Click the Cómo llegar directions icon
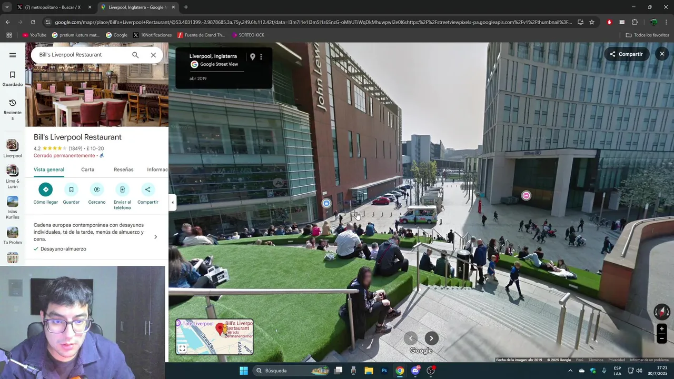This screenshot has width=674, height=379. (x=46, y=189)
